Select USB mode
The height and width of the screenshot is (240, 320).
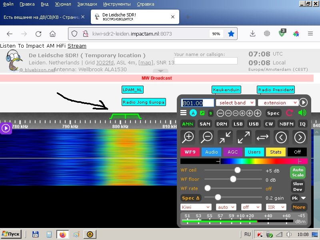(x=254, y=124)
